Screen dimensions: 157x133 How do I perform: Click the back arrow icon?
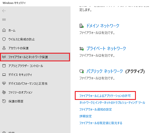tap(4, 11)
